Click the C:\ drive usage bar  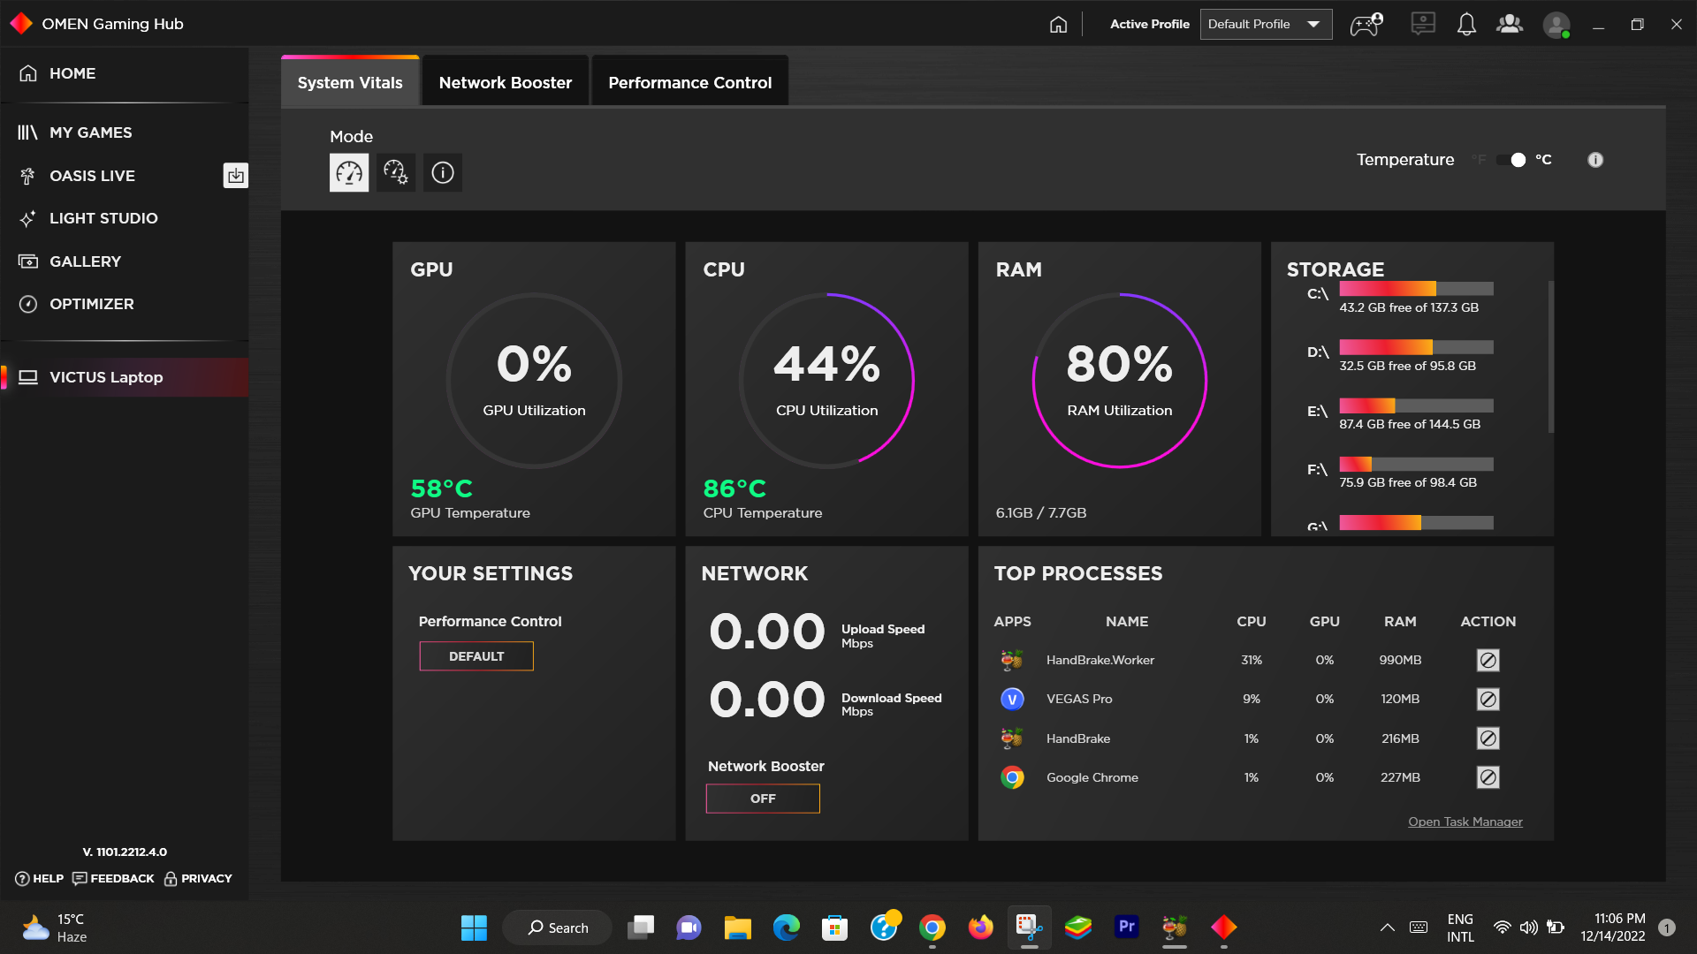[x=1415, y=289]
